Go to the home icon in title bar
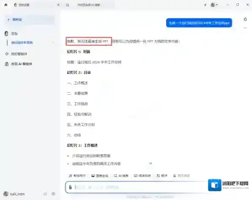The height and width of the screenshot is (200, 252). coord(6,5)
